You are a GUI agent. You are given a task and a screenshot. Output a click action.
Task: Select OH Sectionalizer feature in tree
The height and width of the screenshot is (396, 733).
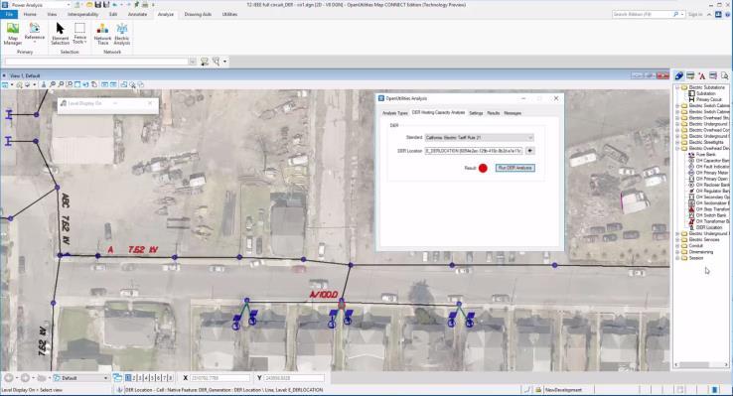712,203
